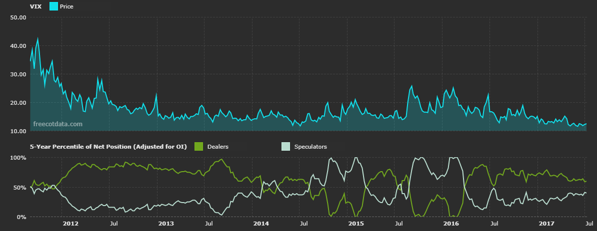Select the 100% percentile axis label
The image size is (597, 231).
coord(19,157)
